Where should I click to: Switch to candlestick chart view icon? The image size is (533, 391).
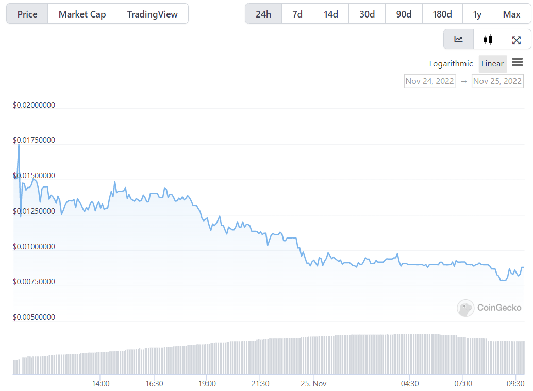point(488,39)
